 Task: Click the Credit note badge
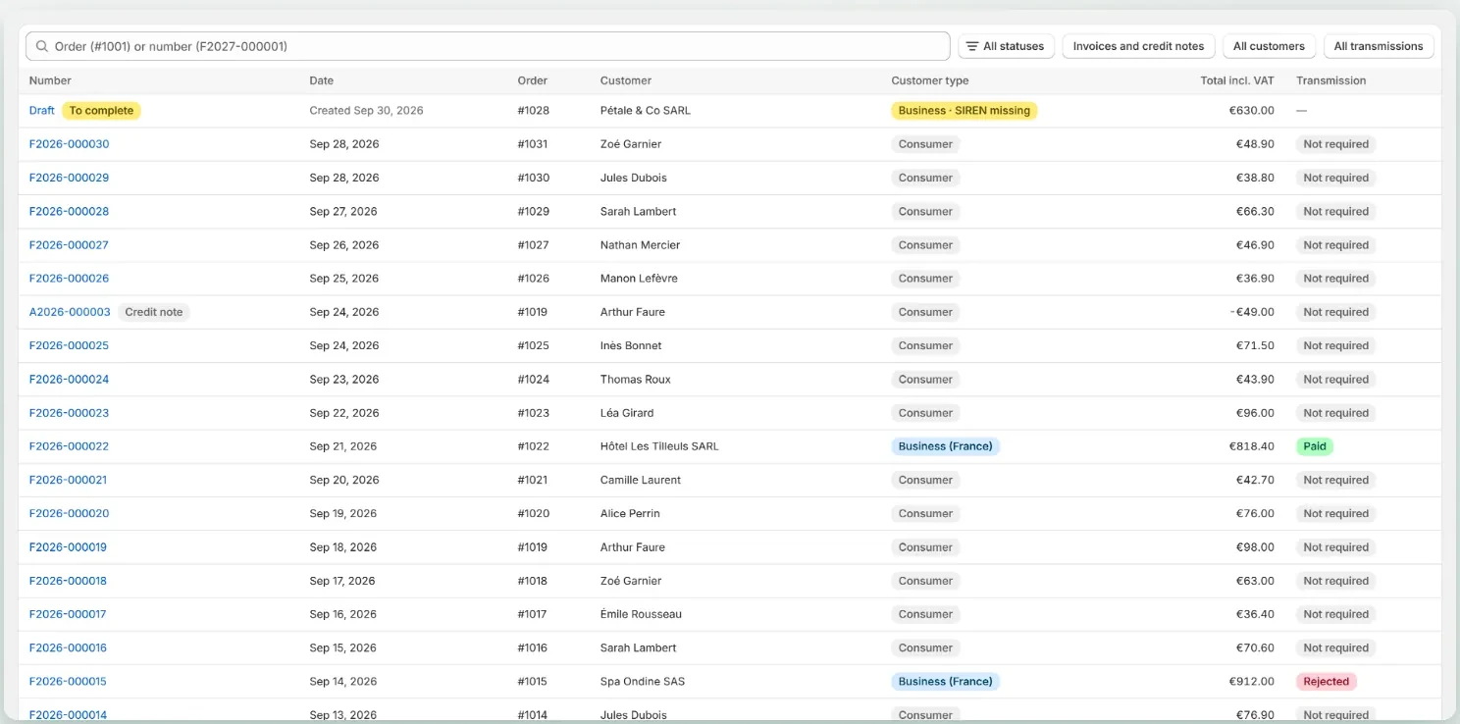coord(154,312)
